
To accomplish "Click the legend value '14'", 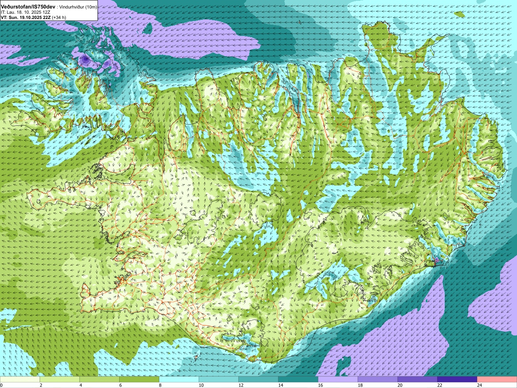I will [x=280, y=385].
